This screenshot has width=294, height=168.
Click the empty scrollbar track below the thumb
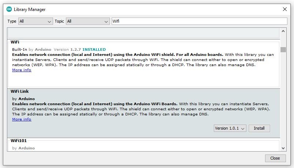tap(283, 99)
